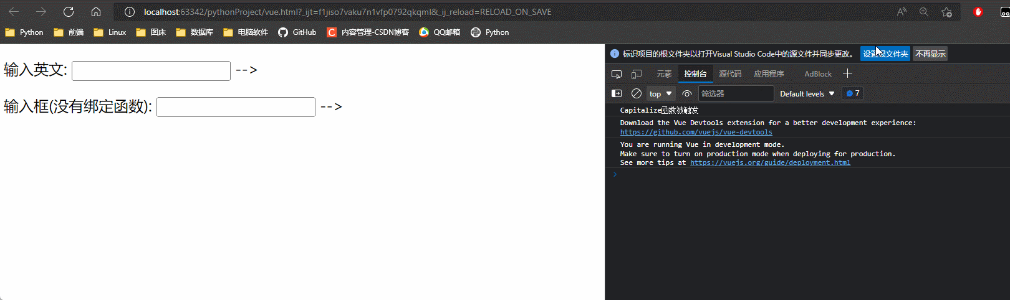Switch to the 元素 tab
The width and height of the screenshot is (1010, 300).
point(664,74)
